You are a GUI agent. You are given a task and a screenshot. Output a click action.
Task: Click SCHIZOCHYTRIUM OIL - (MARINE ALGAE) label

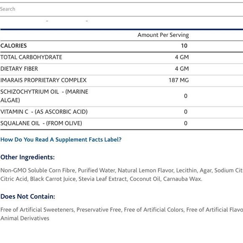44,96
